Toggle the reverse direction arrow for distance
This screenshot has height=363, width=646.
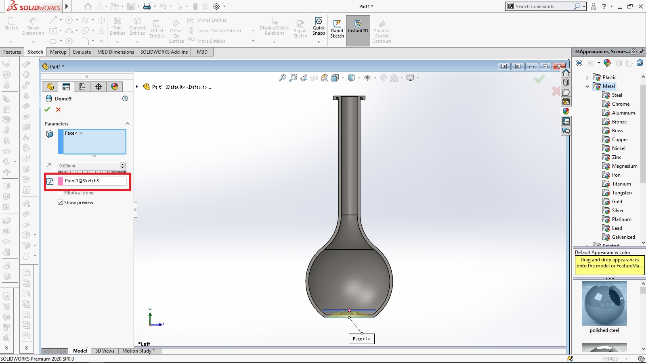[x=49, y=165]
